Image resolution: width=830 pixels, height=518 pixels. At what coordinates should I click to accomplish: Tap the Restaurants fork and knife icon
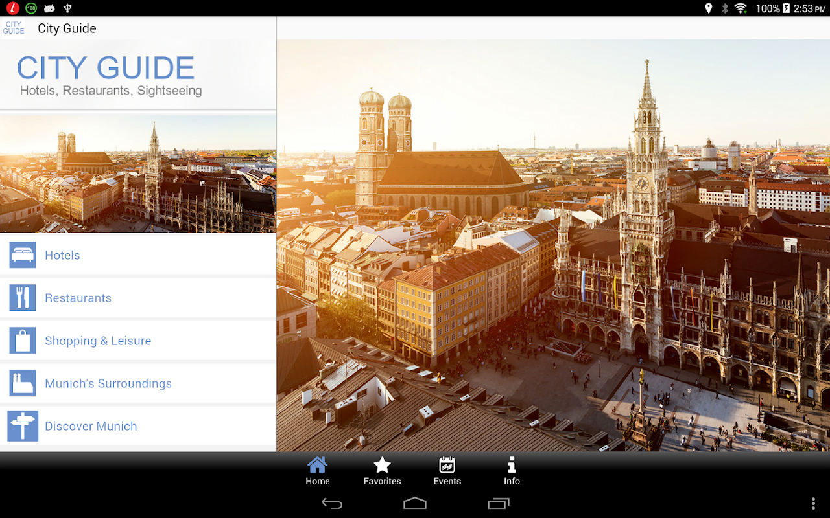coord(23,298)
